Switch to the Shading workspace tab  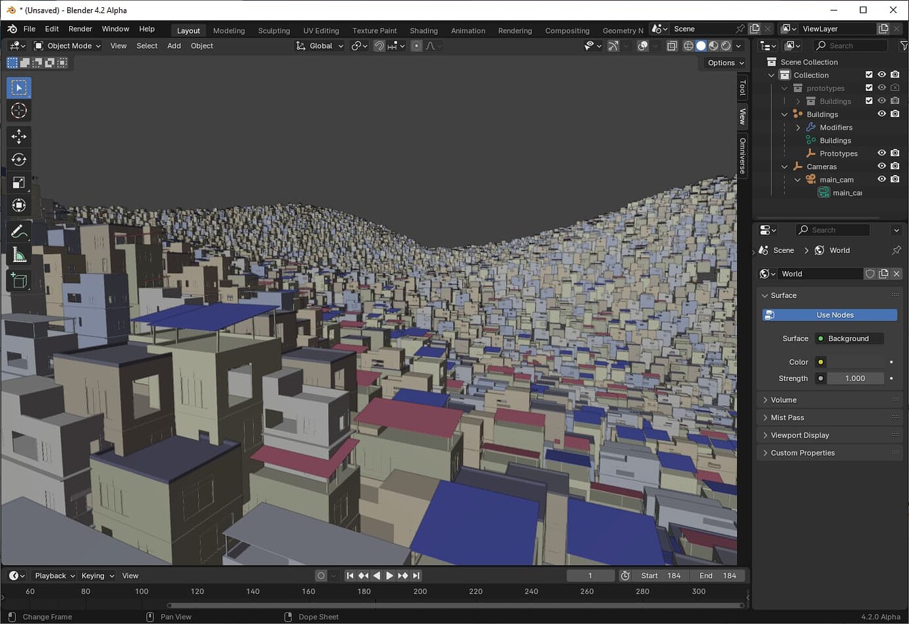click(x=424, y=30)
